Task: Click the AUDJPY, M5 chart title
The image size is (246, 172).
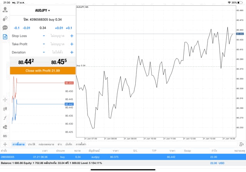Action: [82, 7]
